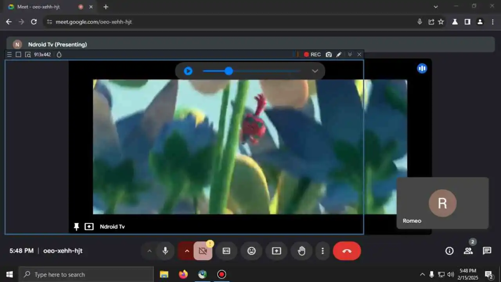Open Windows notification center

click(x=489, y=274)
